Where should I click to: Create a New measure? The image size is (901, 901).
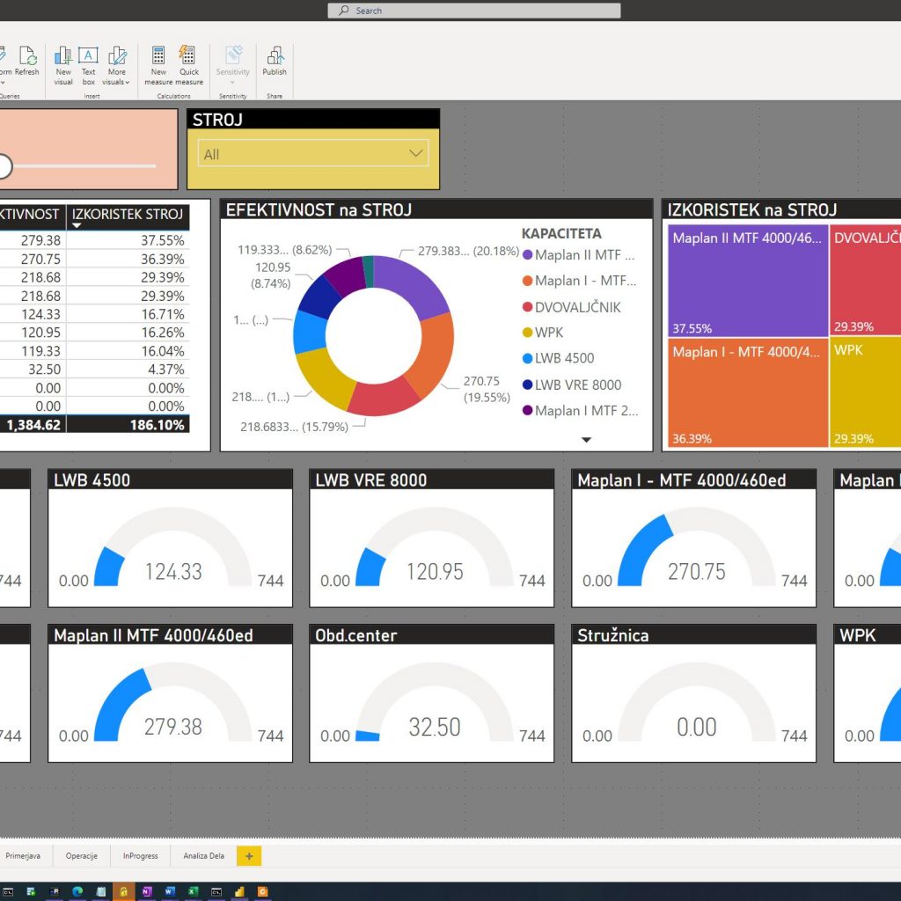pyautogui.click(x=158, y=65)
